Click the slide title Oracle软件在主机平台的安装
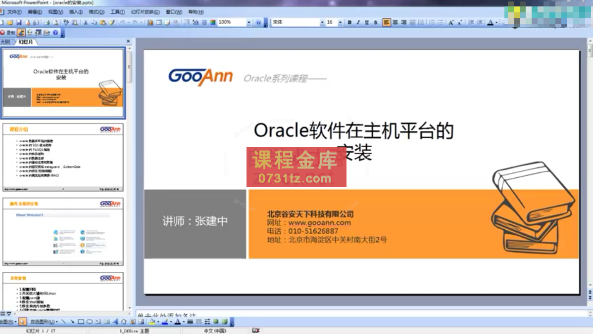593x334 pixels. coord(353,141)
